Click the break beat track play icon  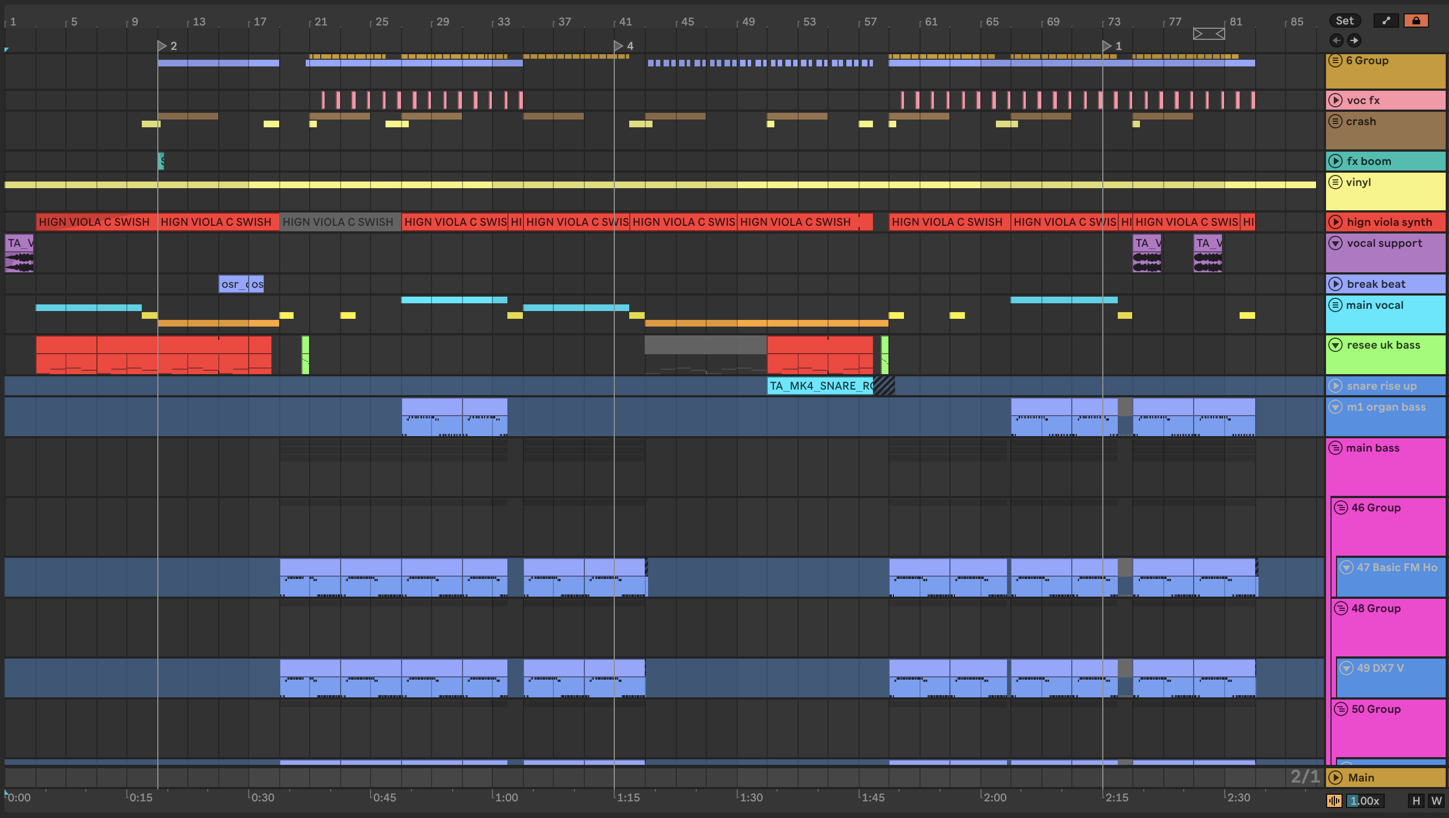pyautogui.click(x=1335, y=284)
